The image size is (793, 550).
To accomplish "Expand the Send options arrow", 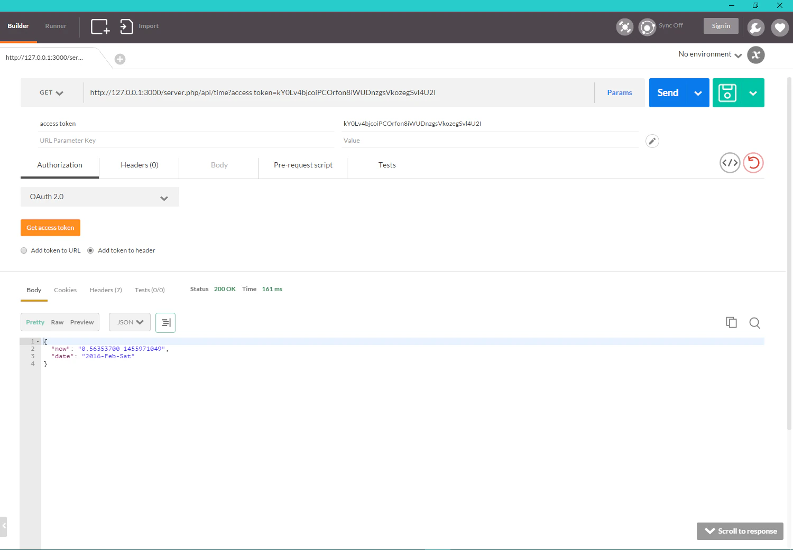I will click(x=698, y=93).
